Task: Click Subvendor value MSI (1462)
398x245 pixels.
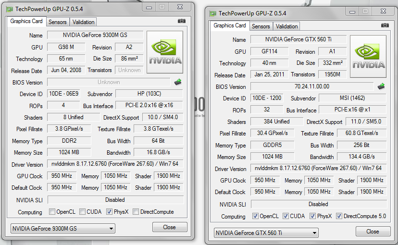Action: [x=352, y=98]
